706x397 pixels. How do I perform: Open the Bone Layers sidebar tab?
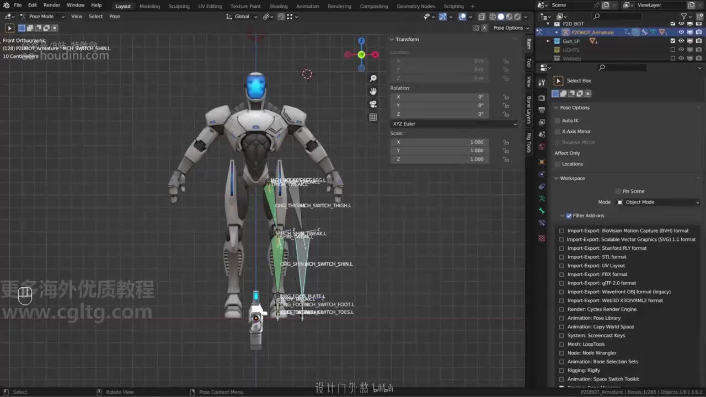529,110
